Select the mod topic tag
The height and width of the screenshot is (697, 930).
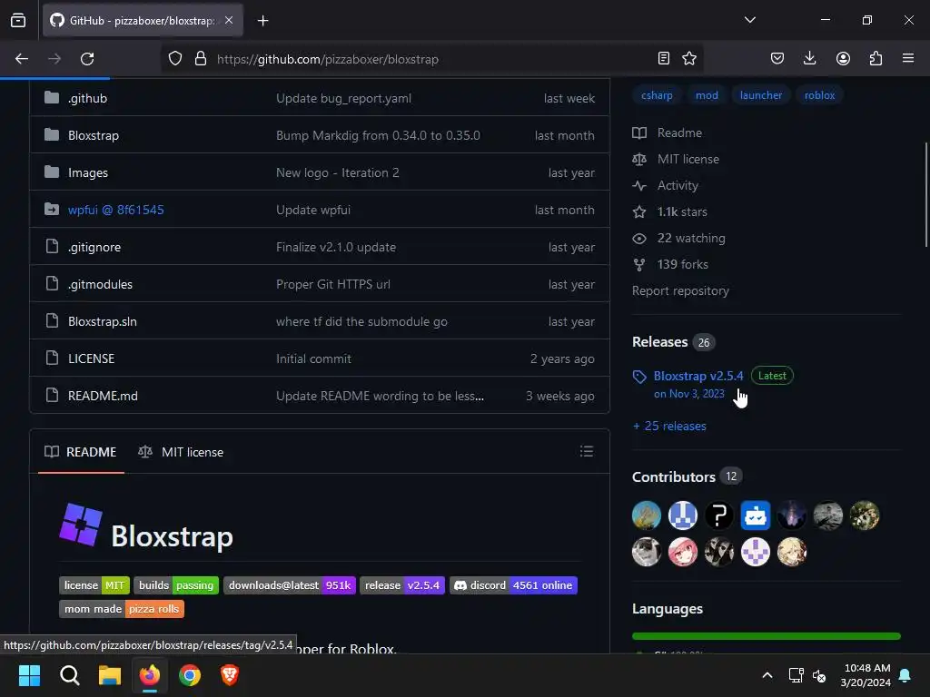707,94
